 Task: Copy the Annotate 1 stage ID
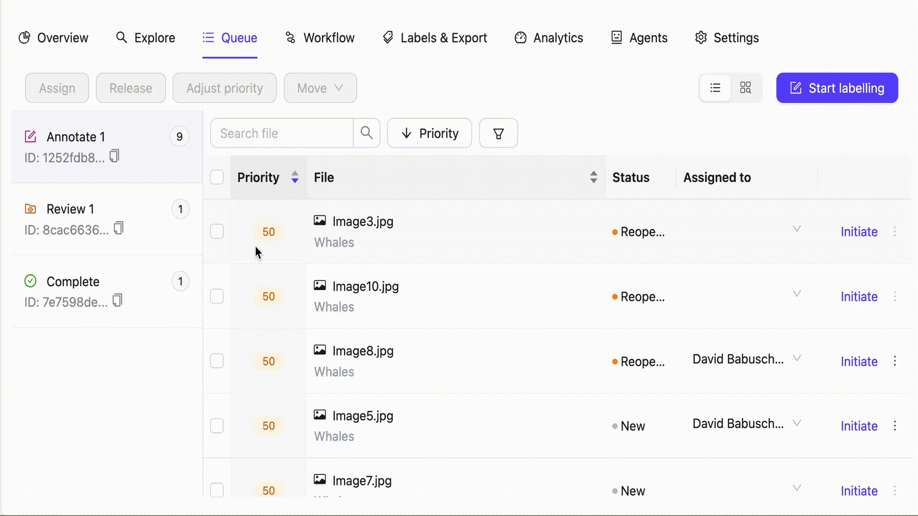(x=114, y=156)
